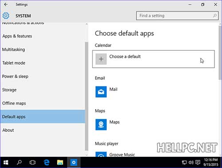This screenshot has width=222, height=168.
Task: Click the System gear icon
Action: click(6, 16)
